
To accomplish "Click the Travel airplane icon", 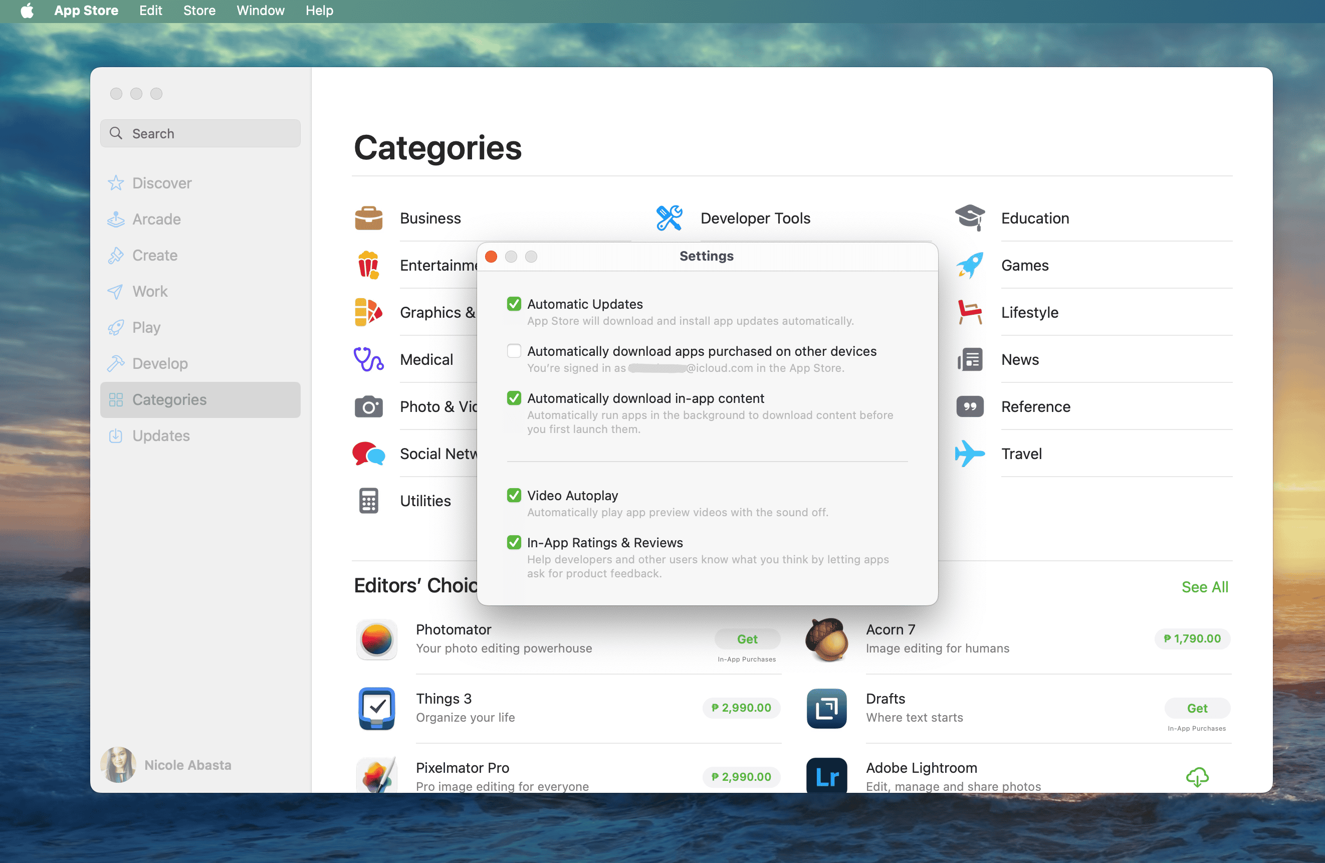I will tap(969, 454).
